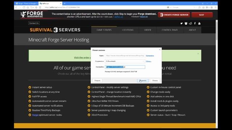The image size is (232, 130).
Task: Click the Cancel button in the download dialog
Action: [155, 81]
